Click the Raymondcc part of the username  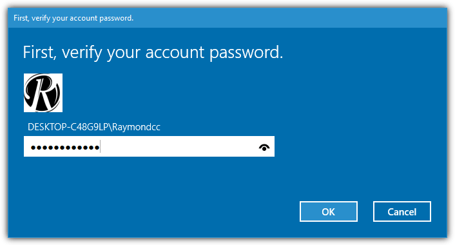coord(136,127)
